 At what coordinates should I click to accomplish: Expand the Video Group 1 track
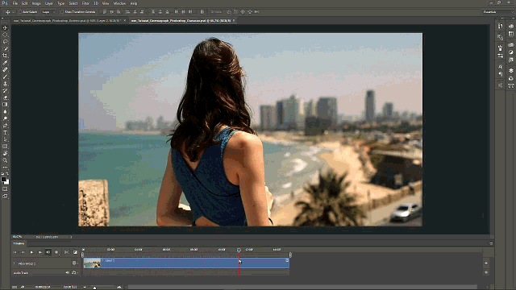click(x=15, y=263)
